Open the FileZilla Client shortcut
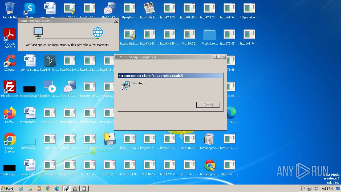 pyautogui.click(x=10, y=89)
